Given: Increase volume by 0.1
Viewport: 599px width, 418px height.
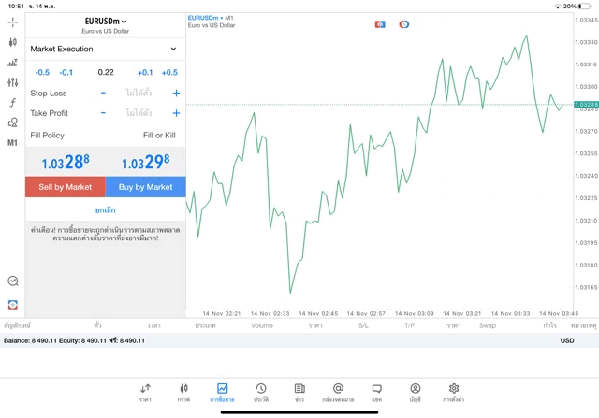Looking at the screenshot, I should (145, 73).
